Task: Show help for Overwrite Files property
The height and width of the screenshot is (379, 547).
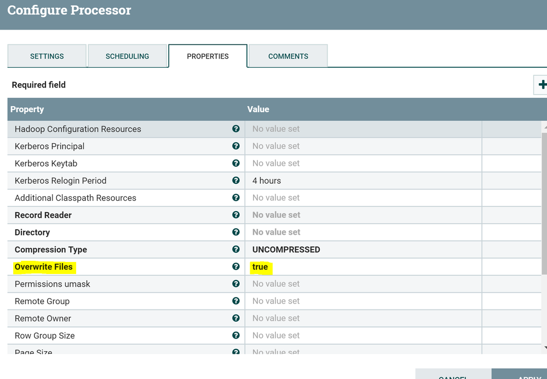Action: (x=236, y=266)
